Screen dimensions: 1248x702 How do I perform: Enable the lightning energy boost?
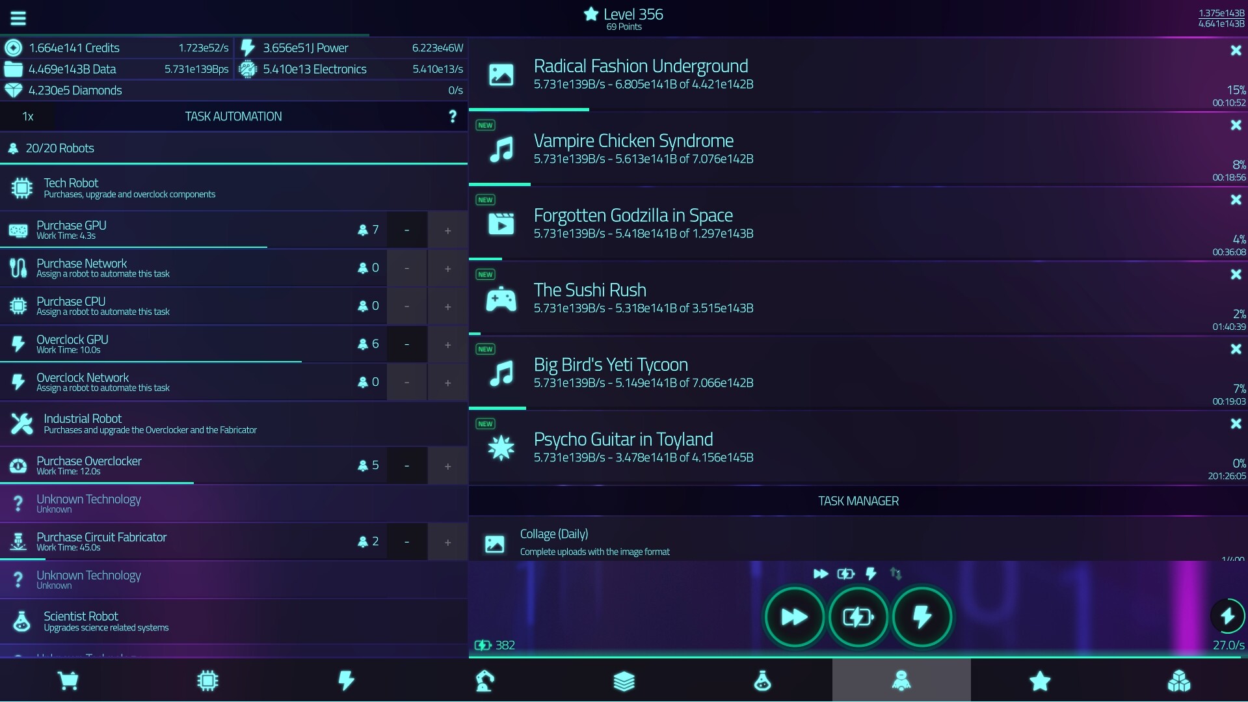(x=923, y=617)
